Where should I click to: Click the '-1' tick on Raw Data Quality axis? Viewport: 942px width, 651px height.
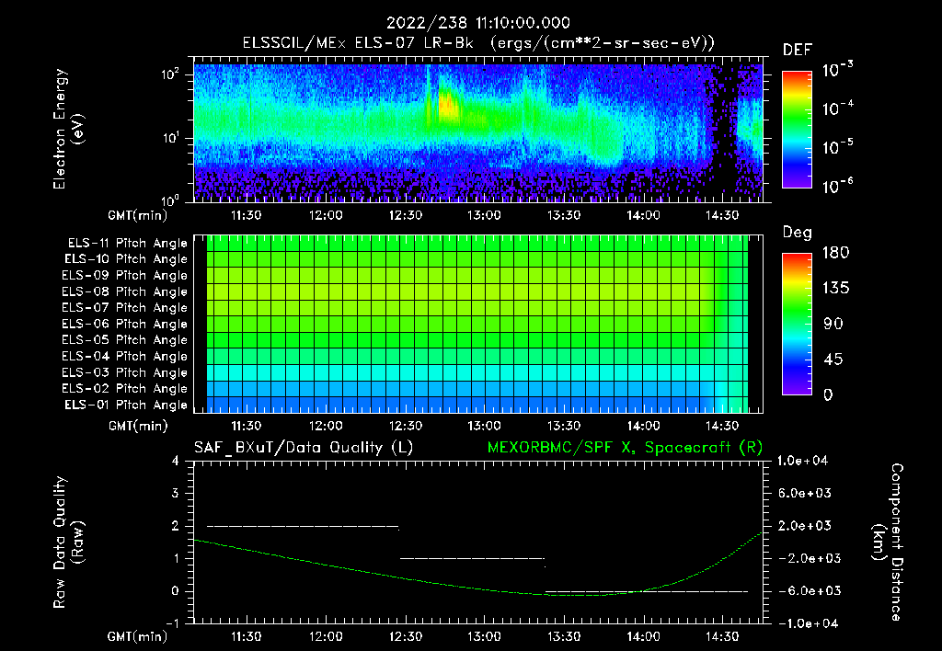172,623
